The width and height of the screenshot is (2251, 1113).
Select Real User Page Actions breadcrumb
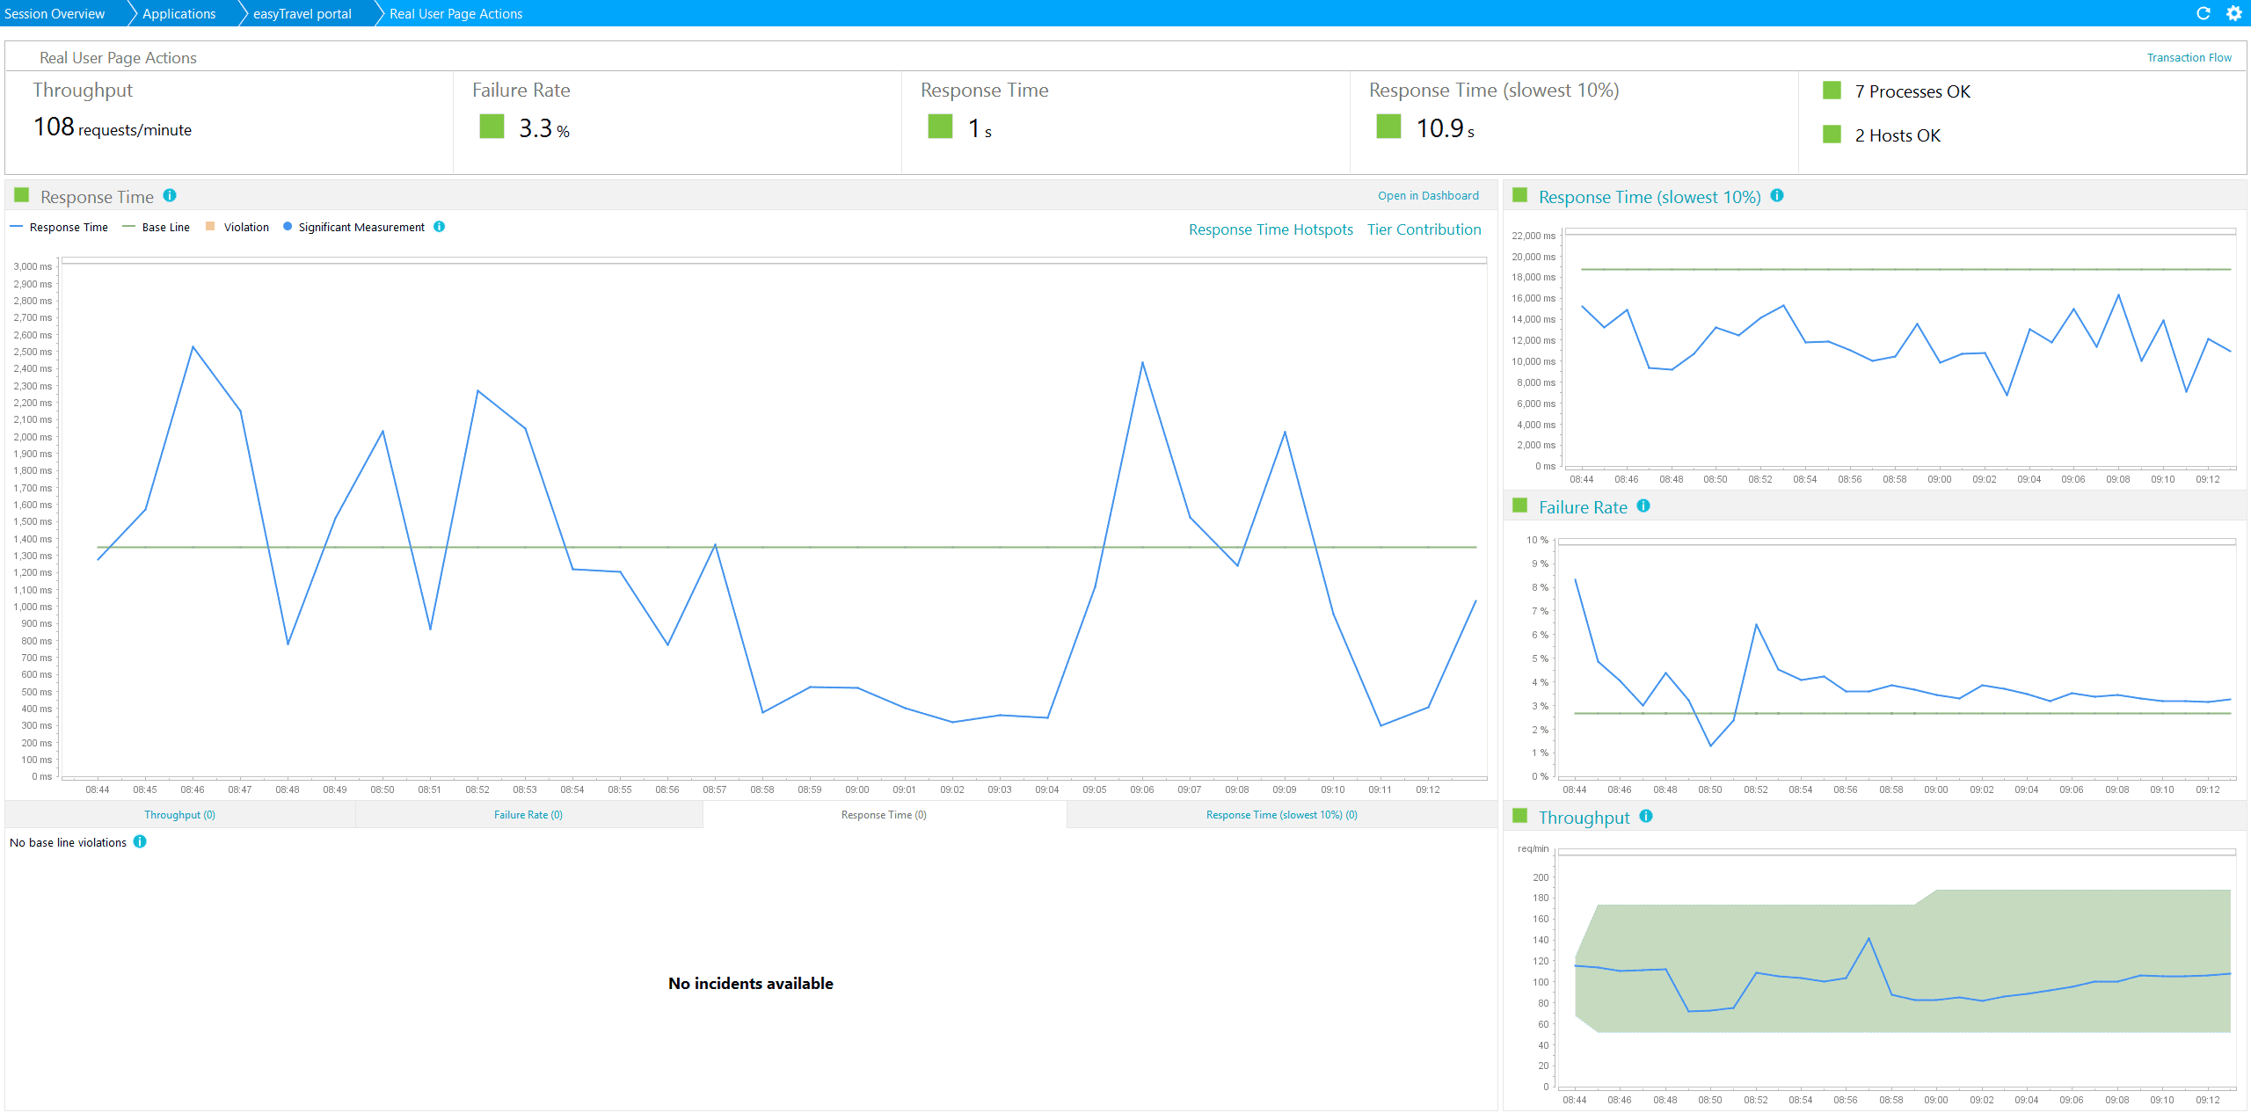[x=455, y=13]
